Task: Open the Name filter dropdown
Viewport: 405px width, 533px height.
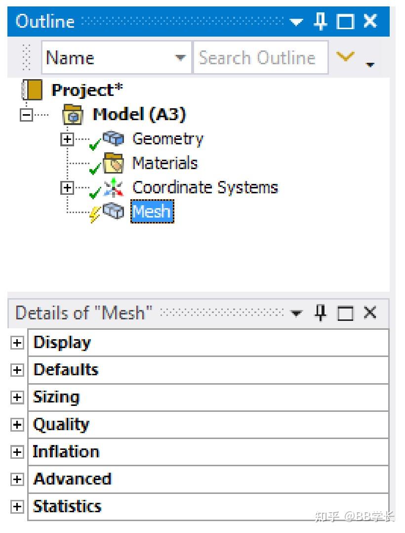Action: (x=180, y=57)
